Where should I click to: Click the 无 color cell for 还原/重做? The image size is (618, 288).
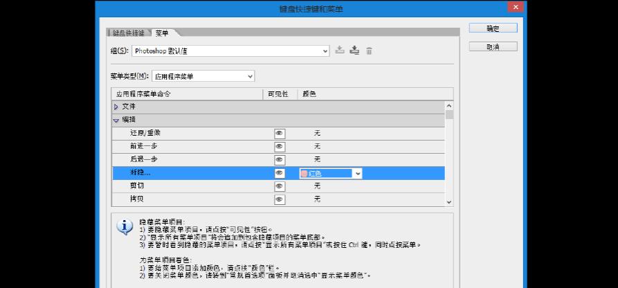coord(317,134)
